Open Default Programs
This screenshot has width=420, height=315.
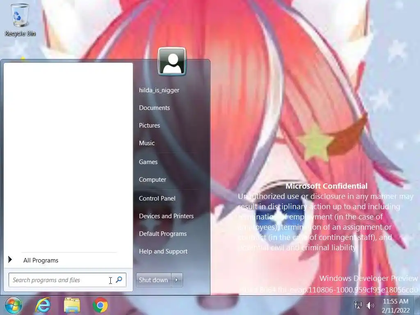coord(162,233)
